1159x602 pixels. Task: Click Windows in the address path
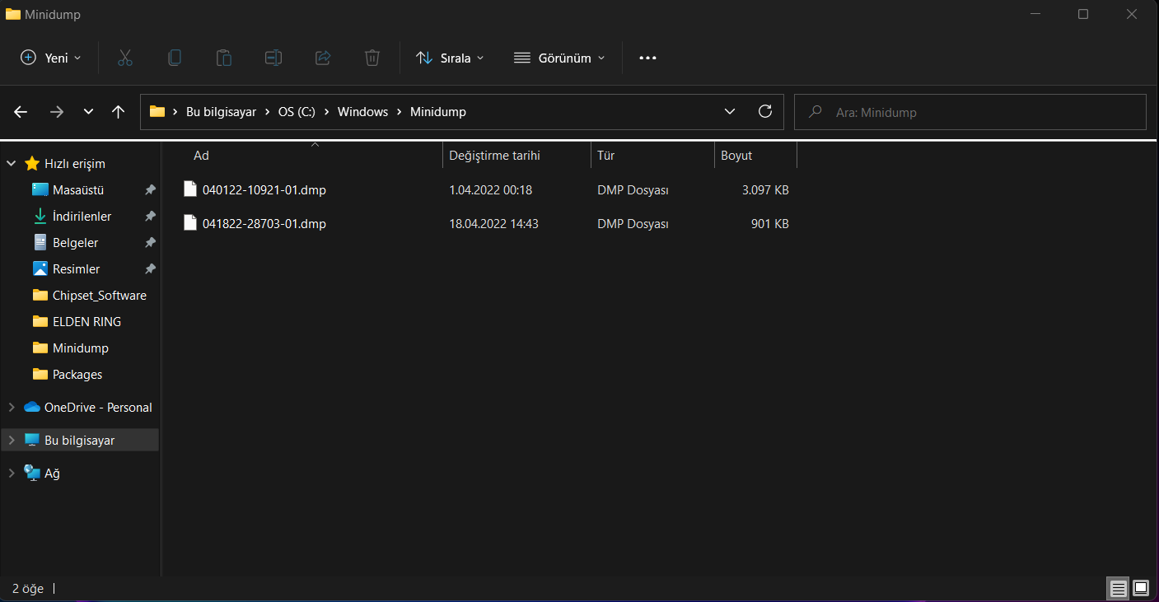[362, 111]
